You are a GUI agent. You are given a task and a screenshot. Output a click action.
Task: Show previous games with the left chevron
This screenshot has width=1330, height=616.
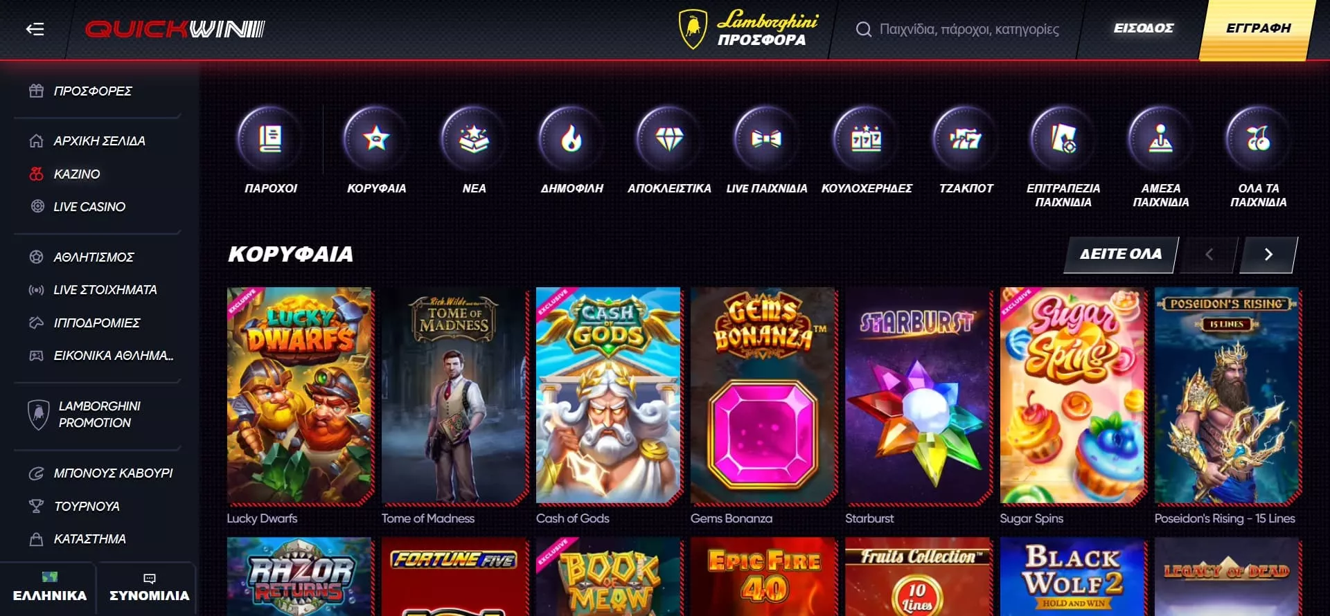[x=1209, y=255]
